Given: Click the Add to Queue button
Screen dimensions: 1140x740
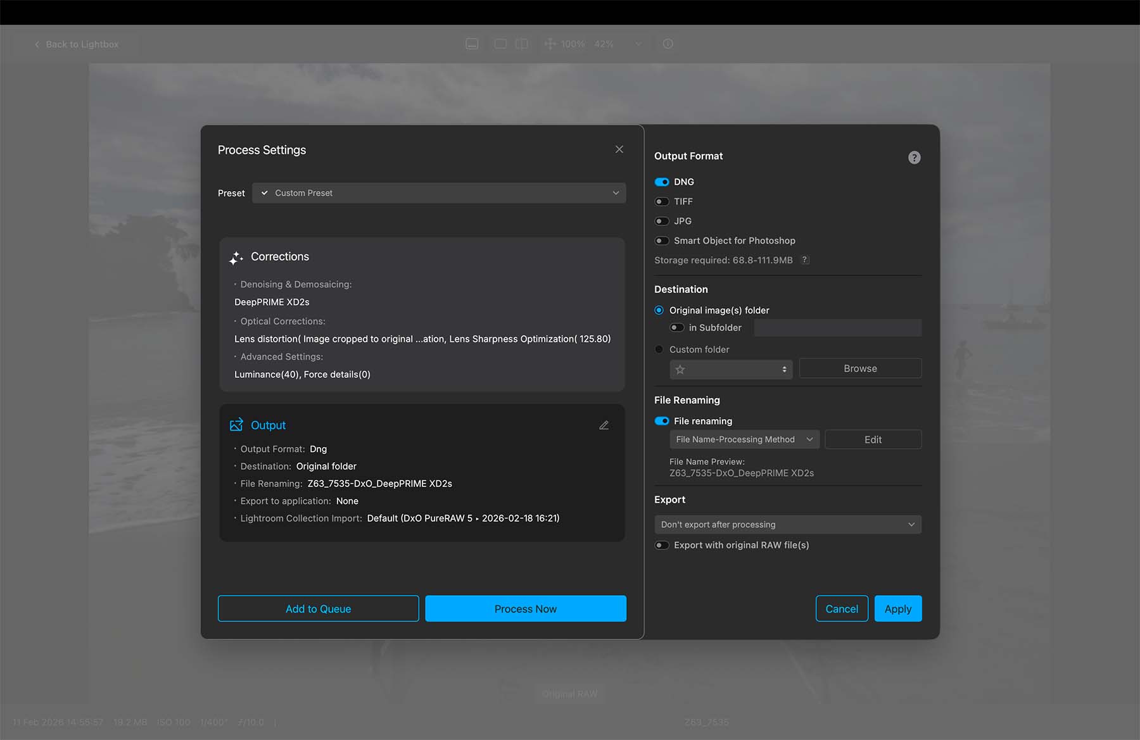Looking at the screenshot, I should tap(318, 608).
